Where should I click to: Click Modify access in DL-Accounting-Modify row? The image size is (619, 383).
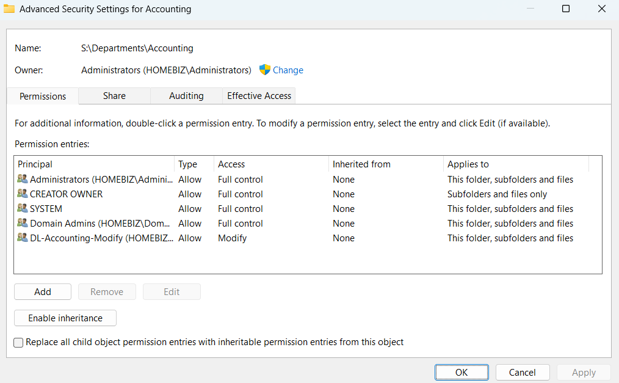232,238
